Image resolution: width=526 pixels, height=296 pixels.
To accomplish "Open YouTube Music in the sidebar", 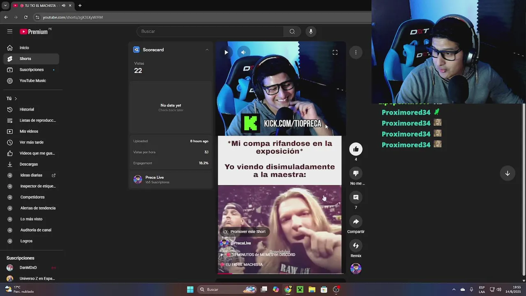I will tap(31, 81).
